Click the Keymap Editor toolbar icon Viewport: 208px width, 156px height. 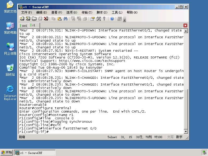click(x=99, y=19)
